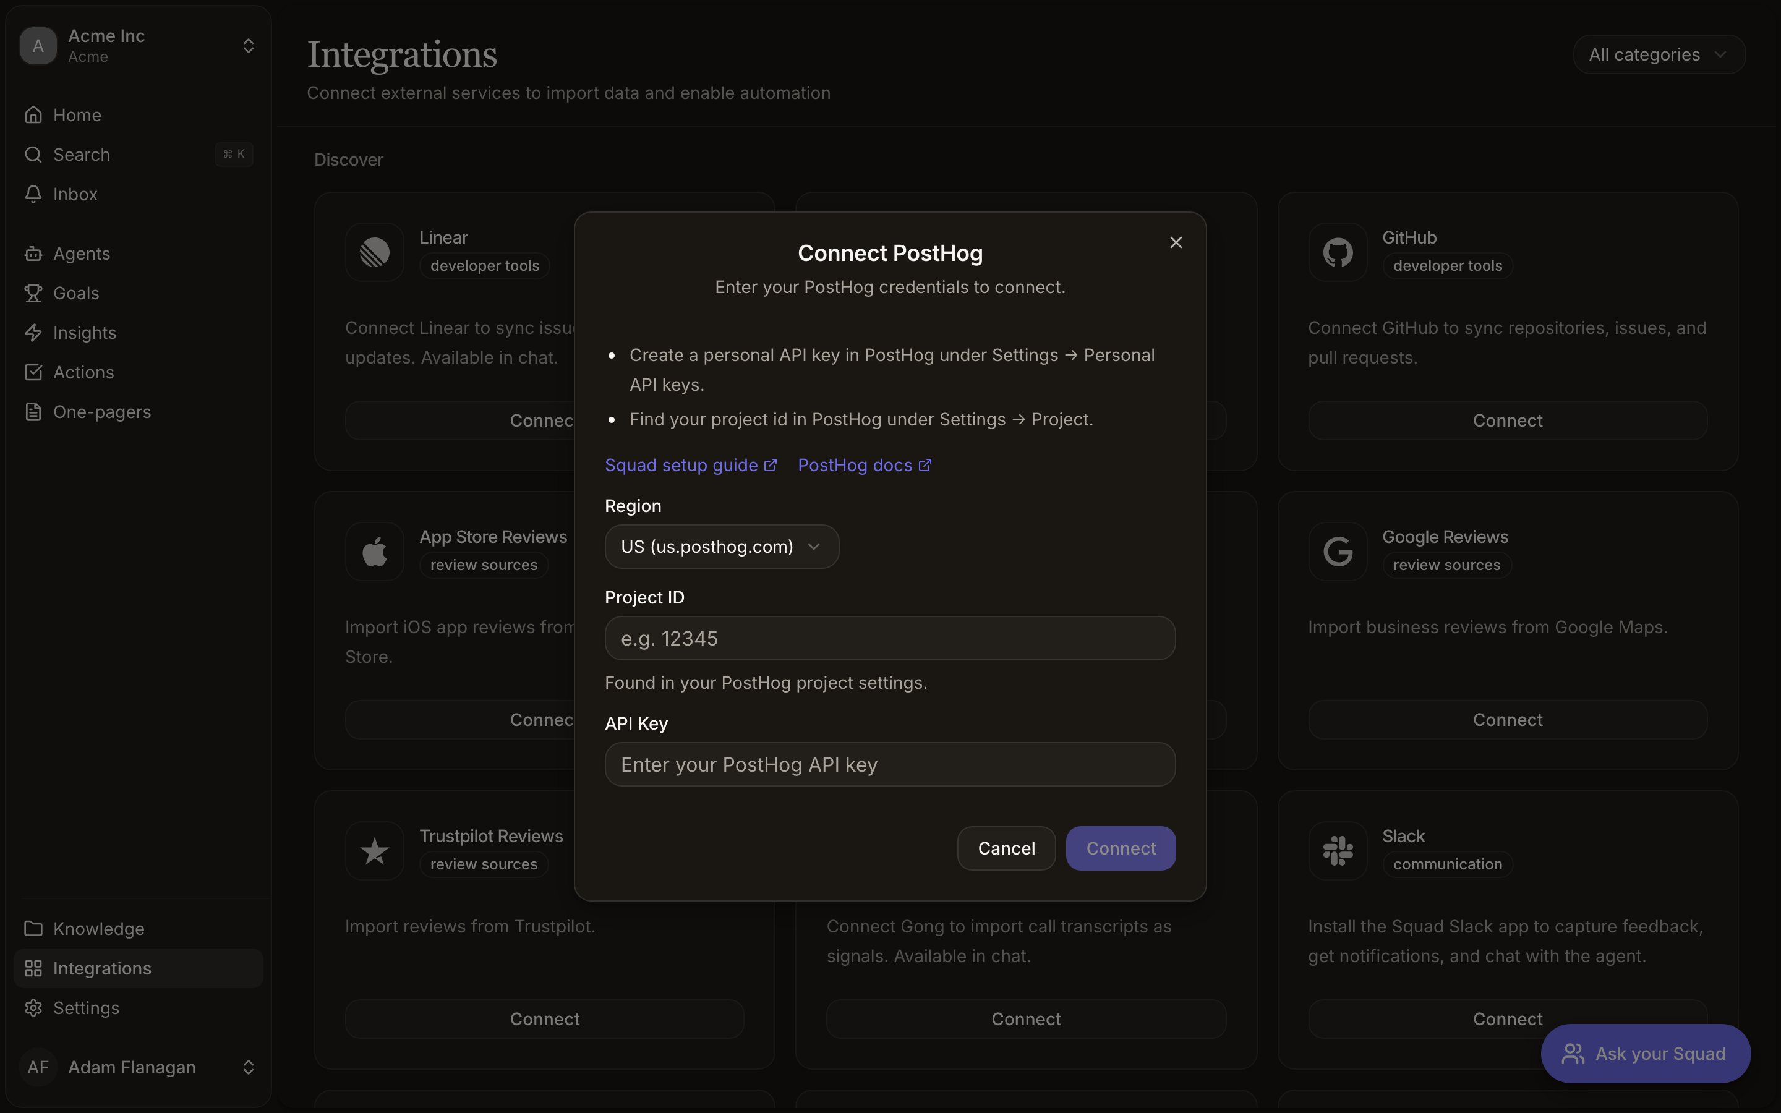This screenshot has height=1113, width=1781.
Task: Click the API Key input field
Action: pyautogui.click(x=890, y=764)
